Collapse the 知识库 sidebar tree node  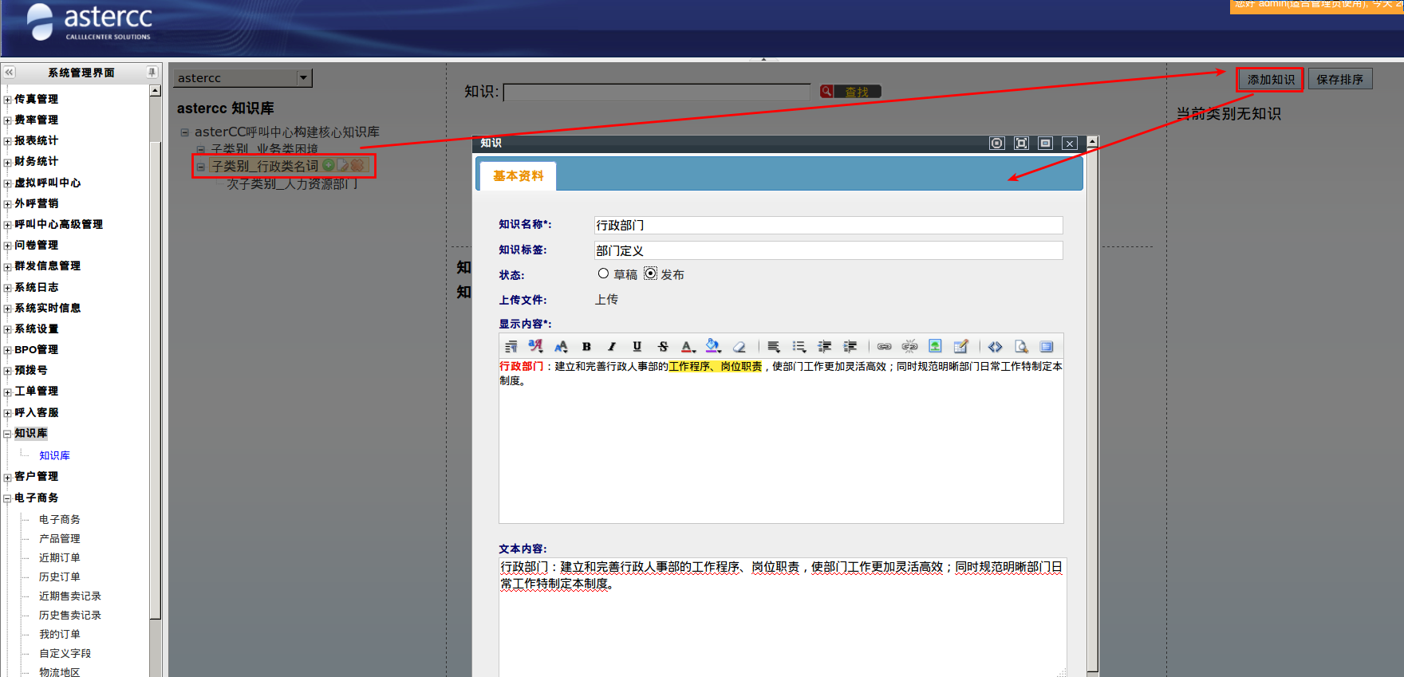click(x=7, y=435)
